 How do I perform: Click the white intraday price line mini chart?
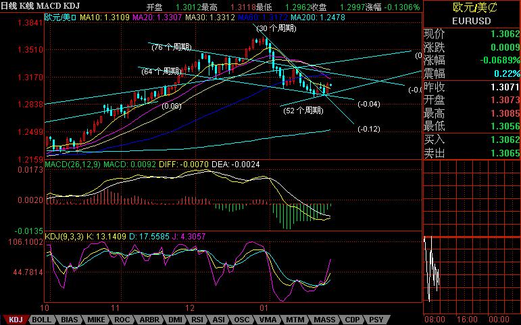pos(432,269)
